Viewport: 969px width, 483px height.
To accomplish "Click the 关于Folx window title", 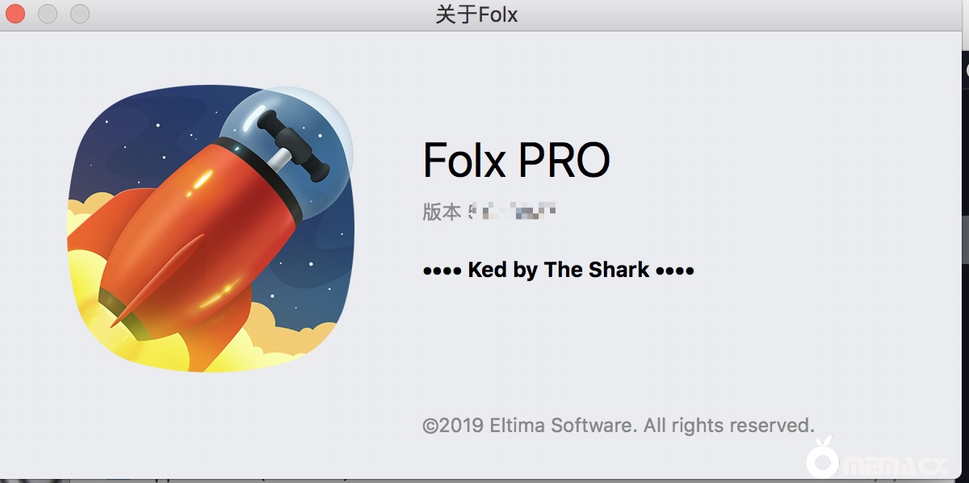I will tap(476, 15).
